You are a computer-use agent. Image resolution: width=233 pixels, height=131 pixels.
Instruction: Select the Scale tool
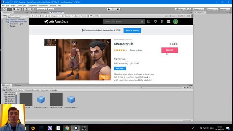click(18, 9)
